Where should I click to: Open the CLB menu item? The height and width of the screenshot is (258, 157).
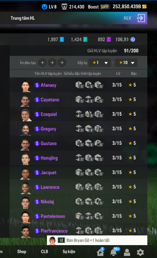pos(44,252)
